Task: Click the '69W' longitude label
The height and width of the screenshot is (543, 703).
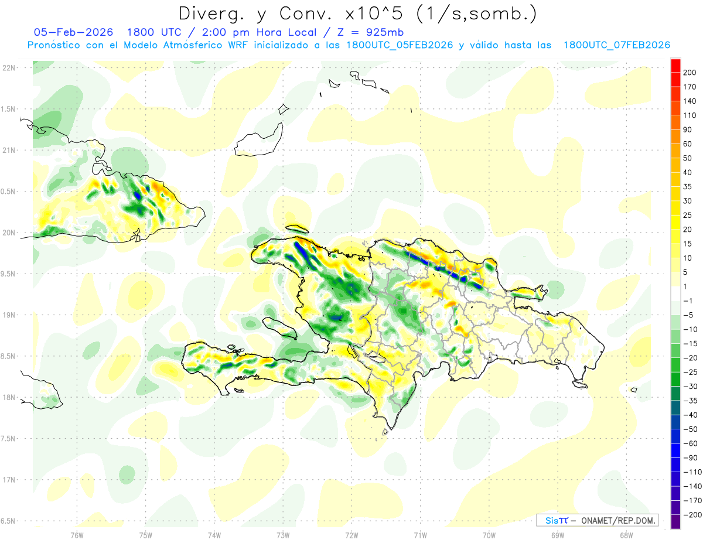Action: pyautogui.click(x=558, y=535)
